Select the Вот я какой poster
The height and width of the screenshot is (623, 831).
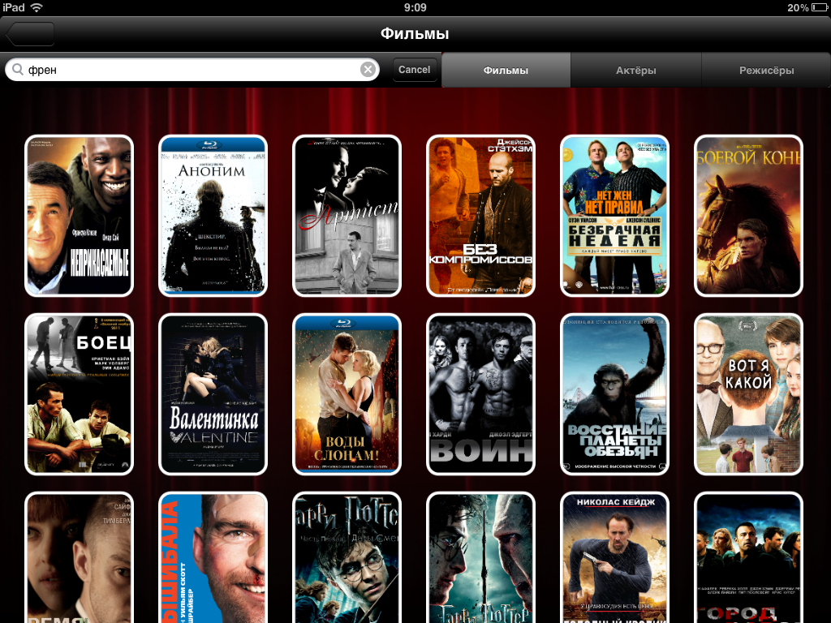tap(748, 394)
